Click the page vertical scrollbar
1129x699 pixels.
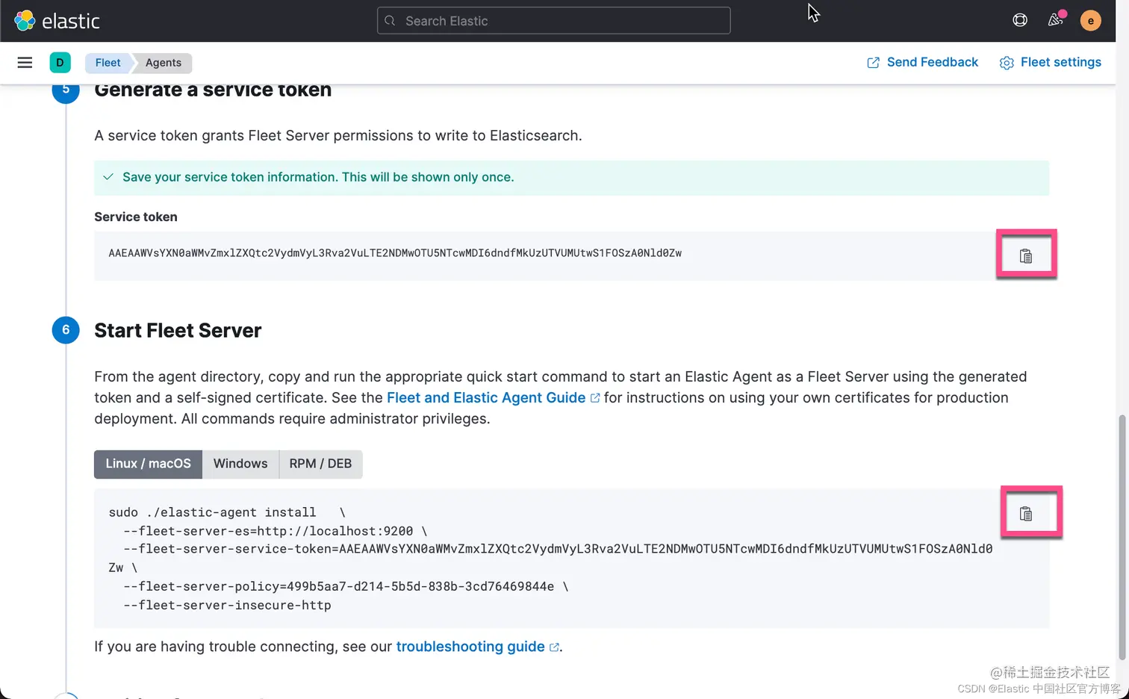tap(1122, 538)
